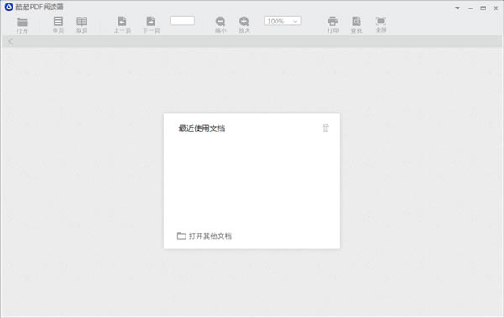Switch to double page (双页) view
This screenshot has height=318, width=504.
(82, 24)
